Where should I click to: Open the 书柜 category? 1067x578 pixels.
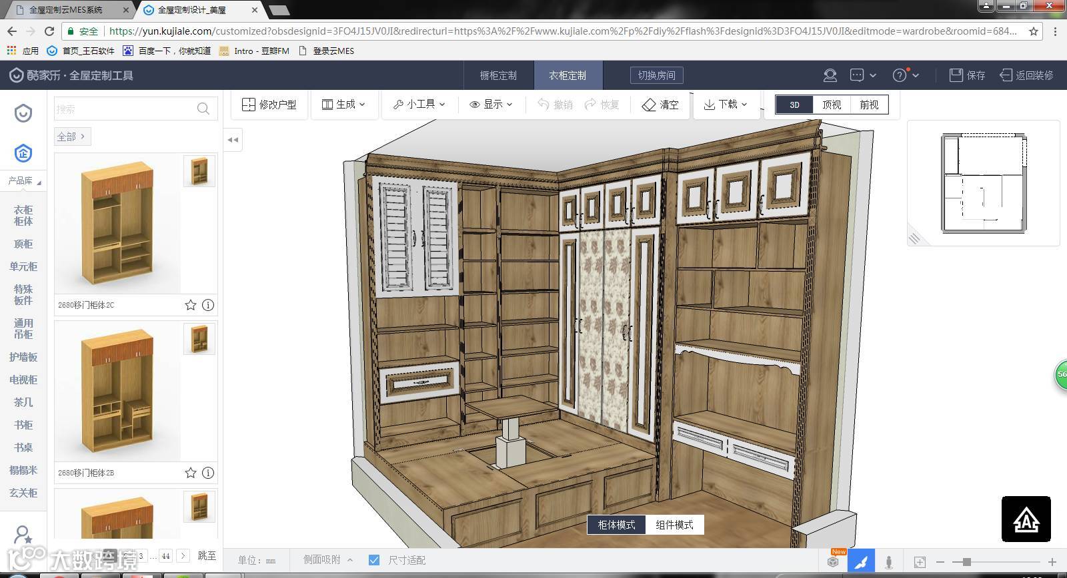coord(23,425)
